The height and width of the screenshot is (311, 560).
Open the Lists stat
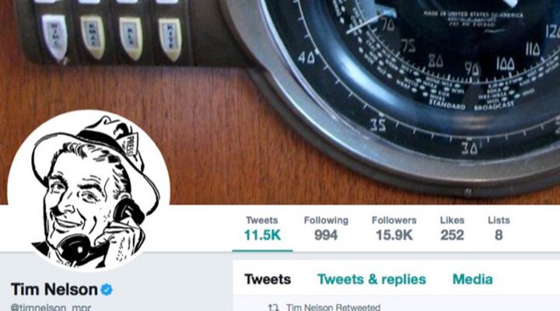(499, 229)
